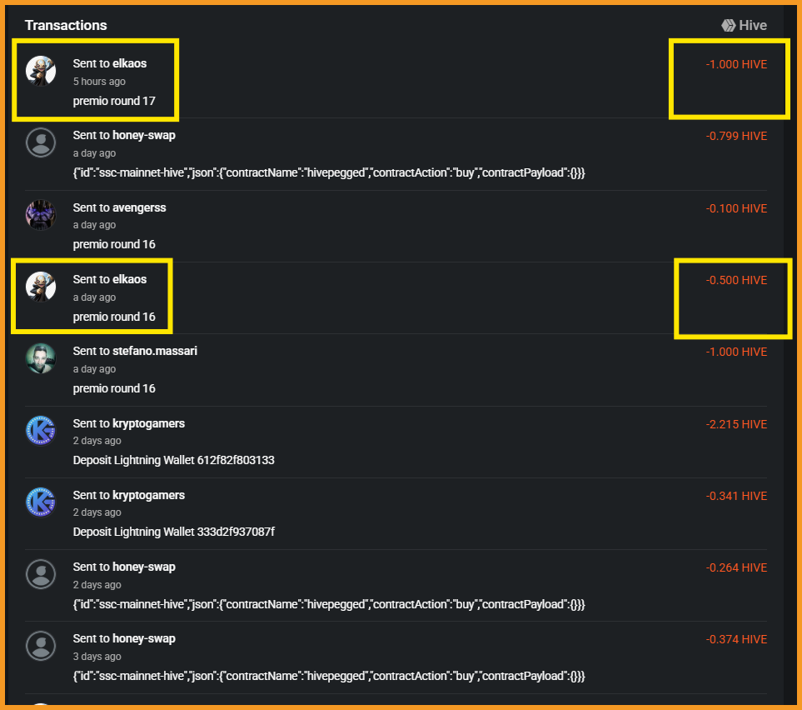Image resolution: width=802 pixels, height=710 pixels.
Task: Open elkaos link in the -0.500 HIVE transaction
Action: [129, 279]
